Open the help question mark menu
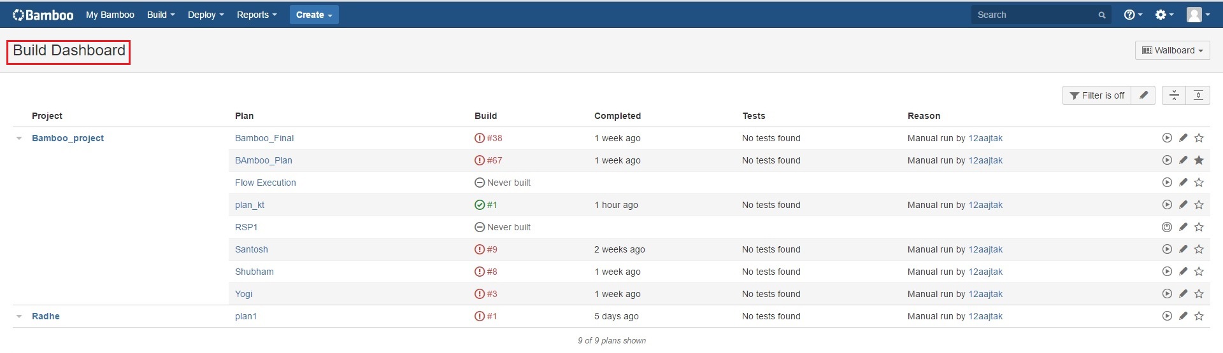Viewport: 1223px width, 353px height. pos(1133,15)
